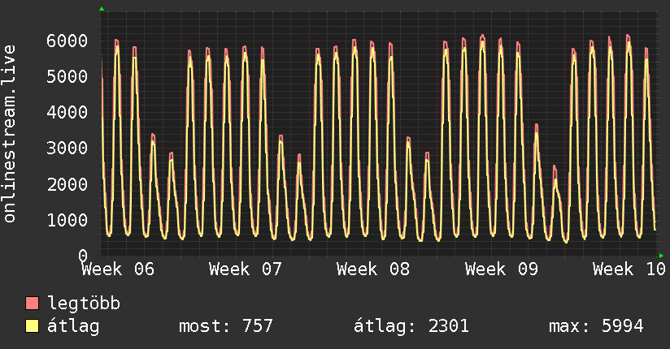Image resolution: width=670 pixels, height=349 pixels.
Task: Click the 1000 y-axis label
Action: tap(67, 221)
